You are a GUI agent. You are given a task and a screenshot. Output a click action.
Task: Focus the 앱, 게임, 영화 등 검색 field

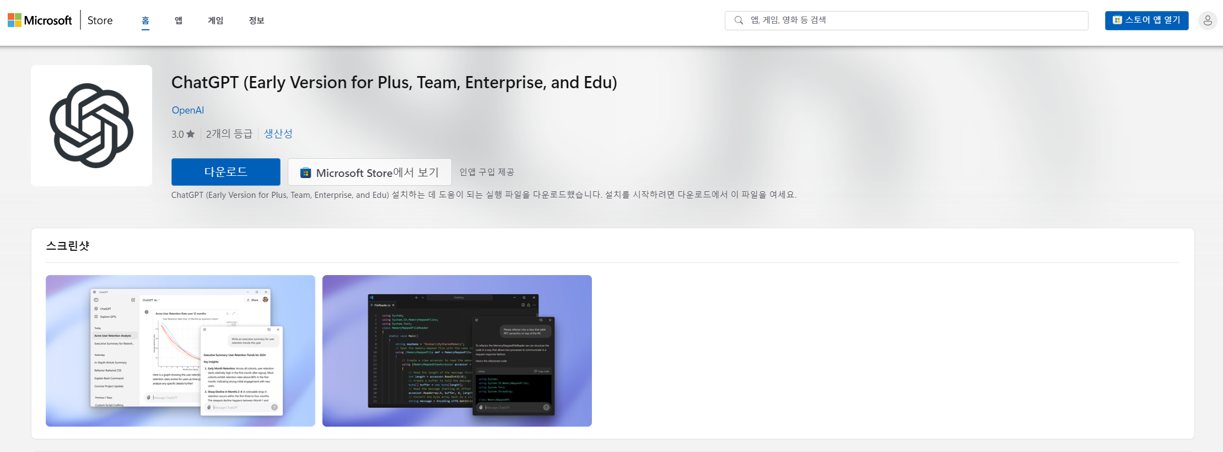click(906, 20)
